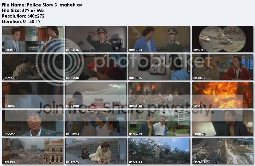Click the thumbnail at 00:38:42
255x166 pixels.
click(33, 95)
